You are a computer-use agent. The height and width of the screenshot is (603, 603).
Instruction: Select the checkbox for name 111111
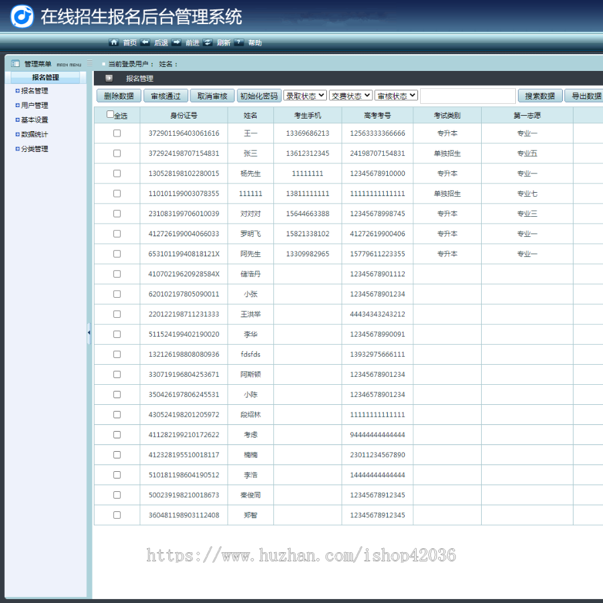(117, 193)
